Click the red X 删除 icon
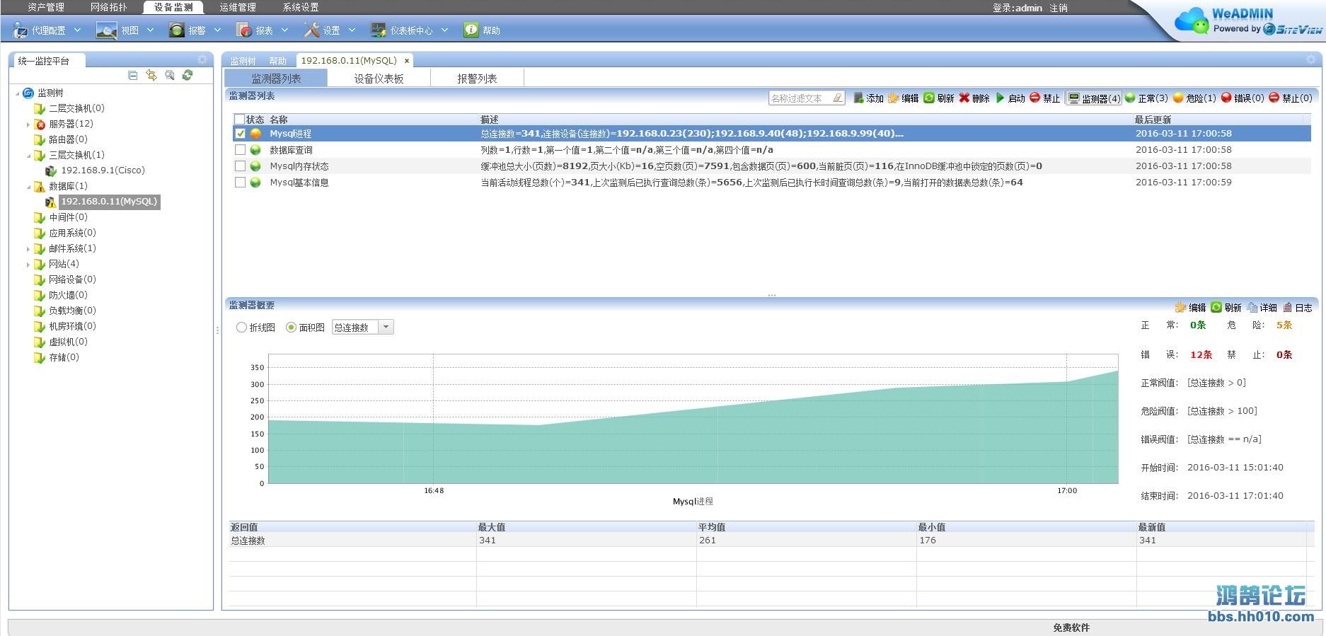1326x636 pixels. click(964, 98)
